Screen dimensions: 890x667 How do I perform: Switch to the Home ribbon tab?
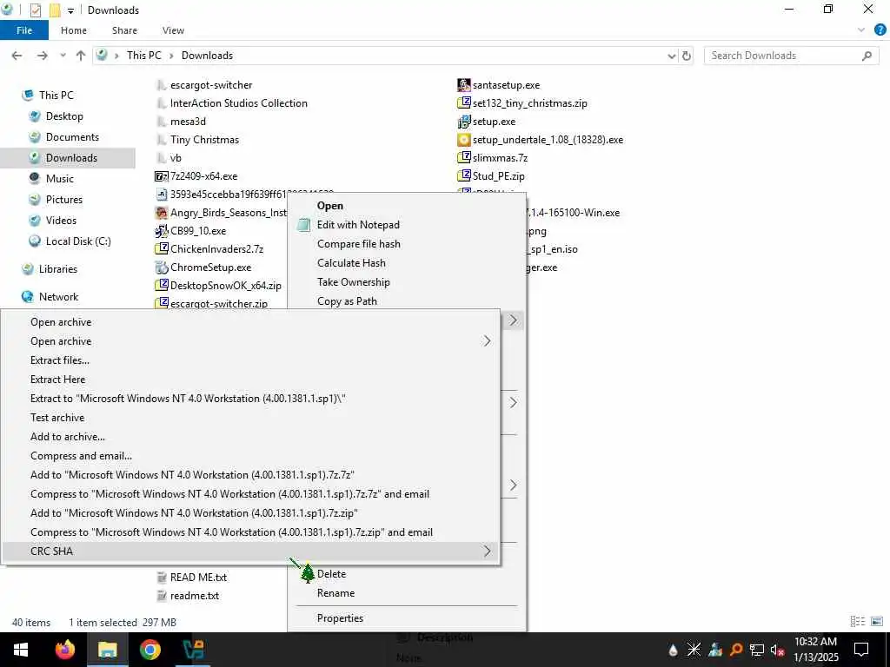[74, 30]
